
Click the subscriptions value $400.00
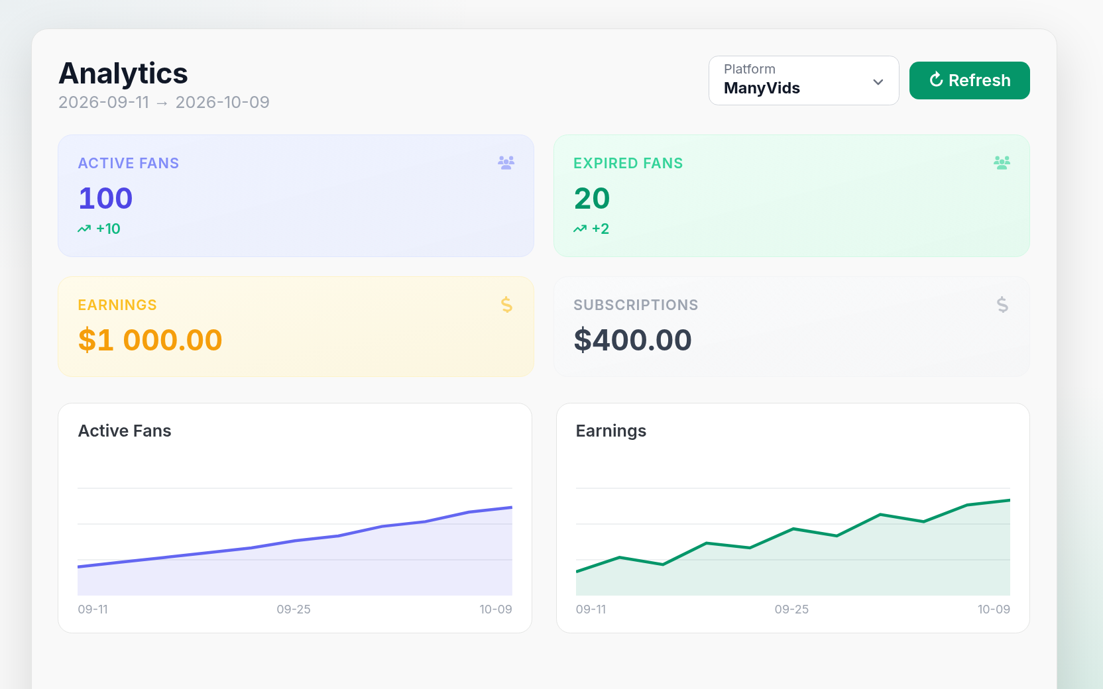pyautogui.click(x=633, y=340)
